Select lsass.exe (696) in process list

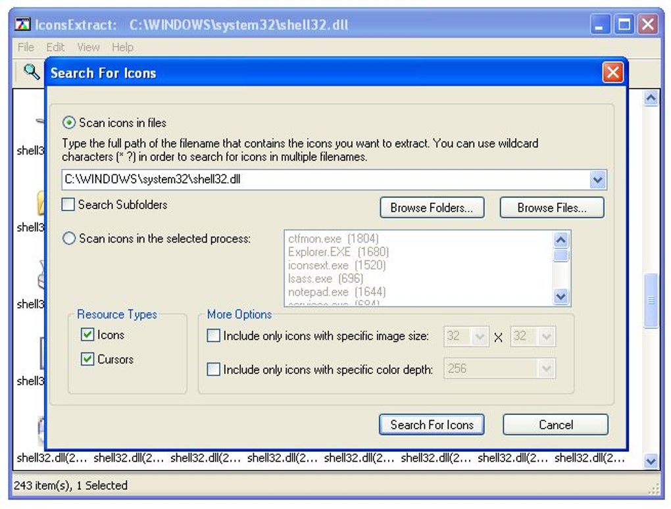(x=326, y=278)
